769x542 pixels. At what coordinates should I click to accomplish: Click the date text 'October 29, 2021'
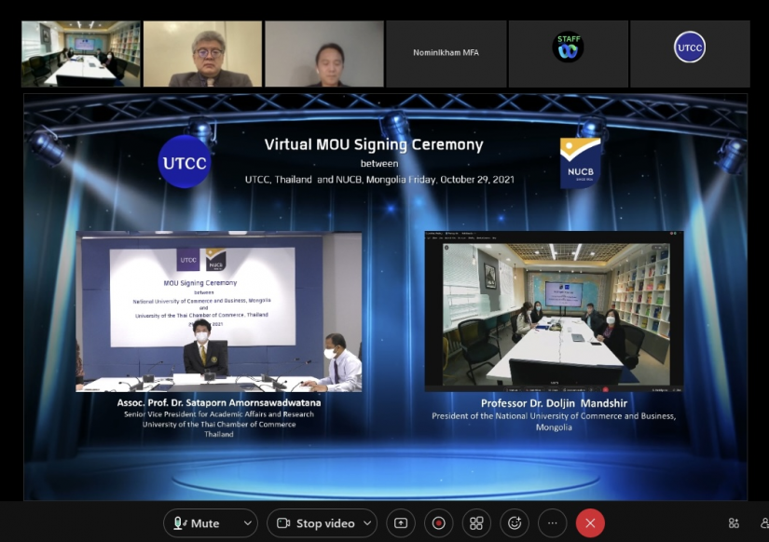point(476,180)
